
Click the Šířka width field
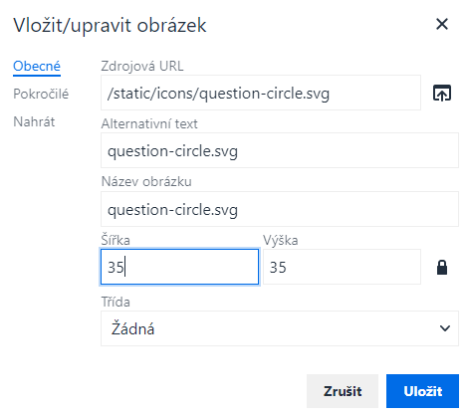(179, 267)
